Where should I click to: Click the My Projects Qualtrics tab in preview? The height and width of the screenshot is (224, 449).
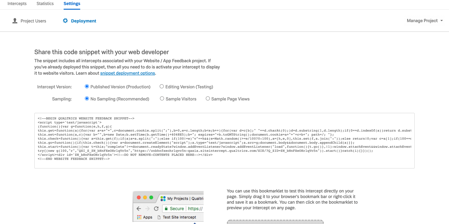[185, 198]
